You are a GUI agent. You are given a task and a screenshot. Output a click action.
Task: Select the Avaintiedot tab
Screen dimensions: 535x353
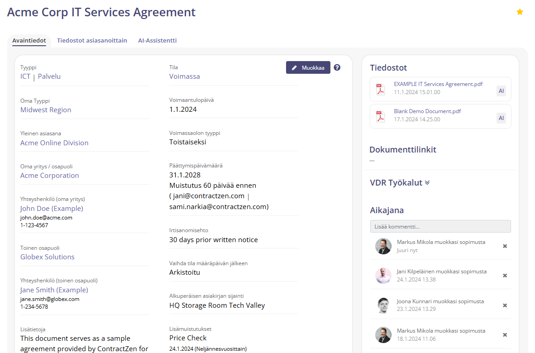tap(29, 41)
